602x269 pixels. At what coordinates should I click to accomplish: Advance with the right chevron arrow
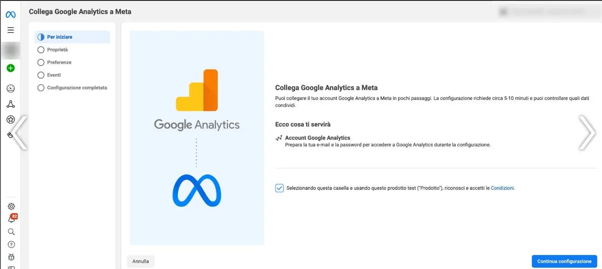(587, 133)
